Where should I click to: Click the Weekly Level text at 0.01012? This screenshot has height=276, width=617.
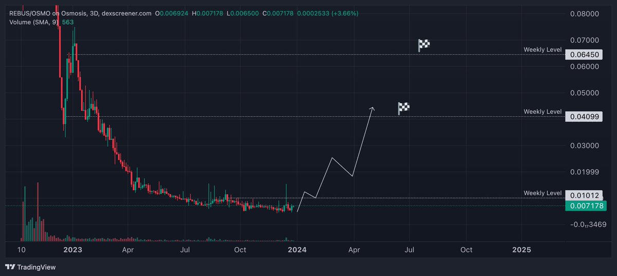(542, 193)
